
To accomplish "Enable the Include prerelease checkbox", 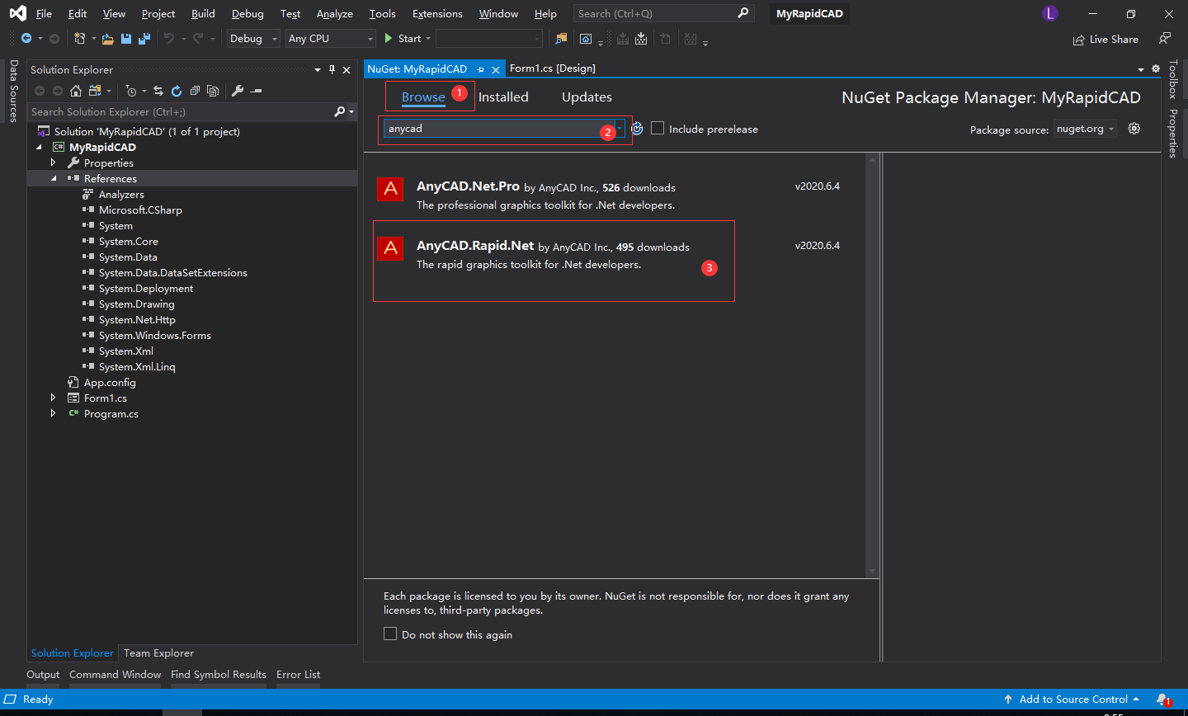I will (657, 128).
